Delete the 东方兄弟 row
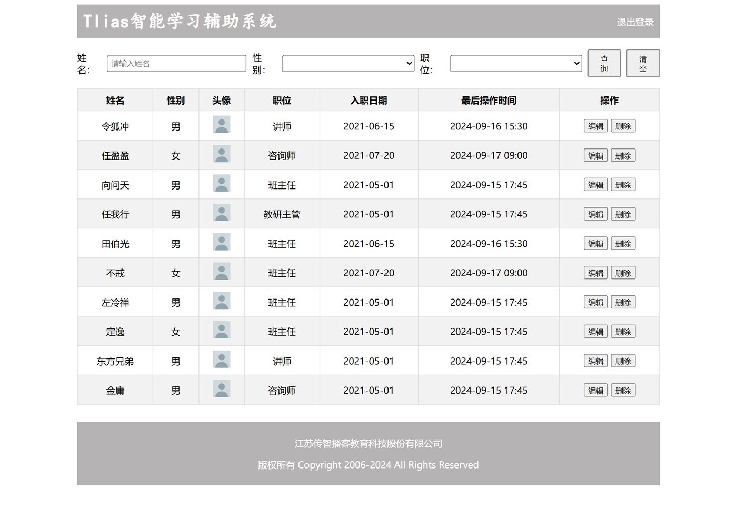737x518 pixels. click(x=623, y=361)
